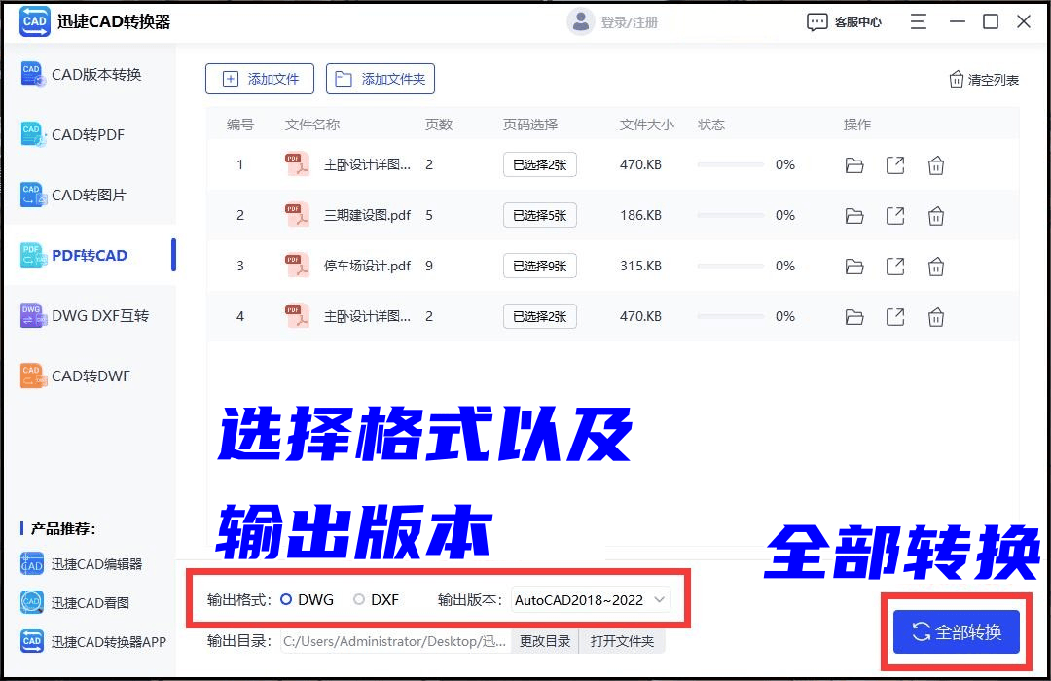Delete row 4 file with trash icon
This screenshot has height=681, width=1051.
[x=936, y=316]
